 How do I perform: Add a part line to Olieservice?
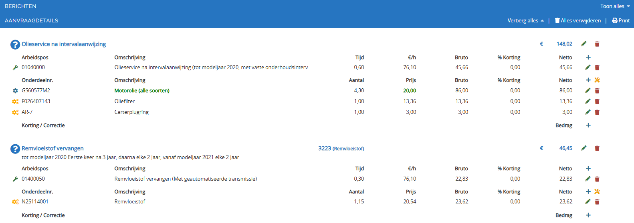[x=588, y=80]
